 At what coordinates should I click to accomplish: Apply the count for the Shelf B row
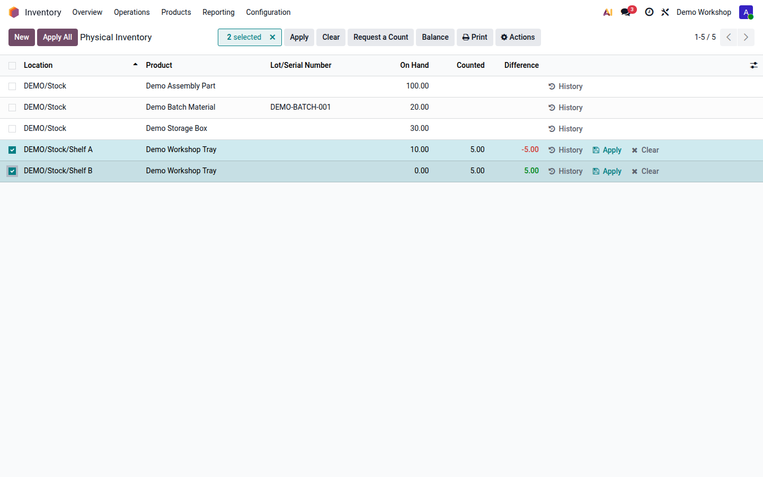pos(607,171)
